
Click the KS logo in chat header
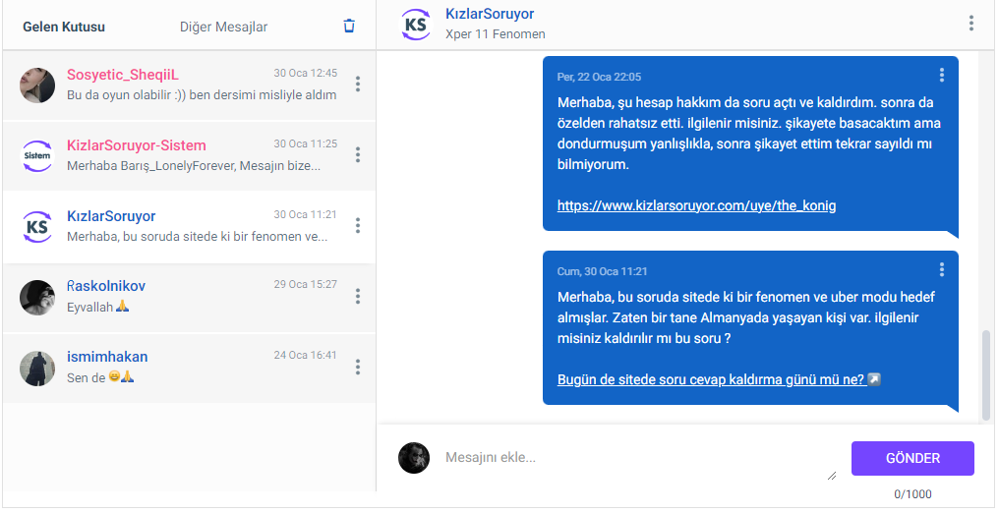[x=416, y=25]
